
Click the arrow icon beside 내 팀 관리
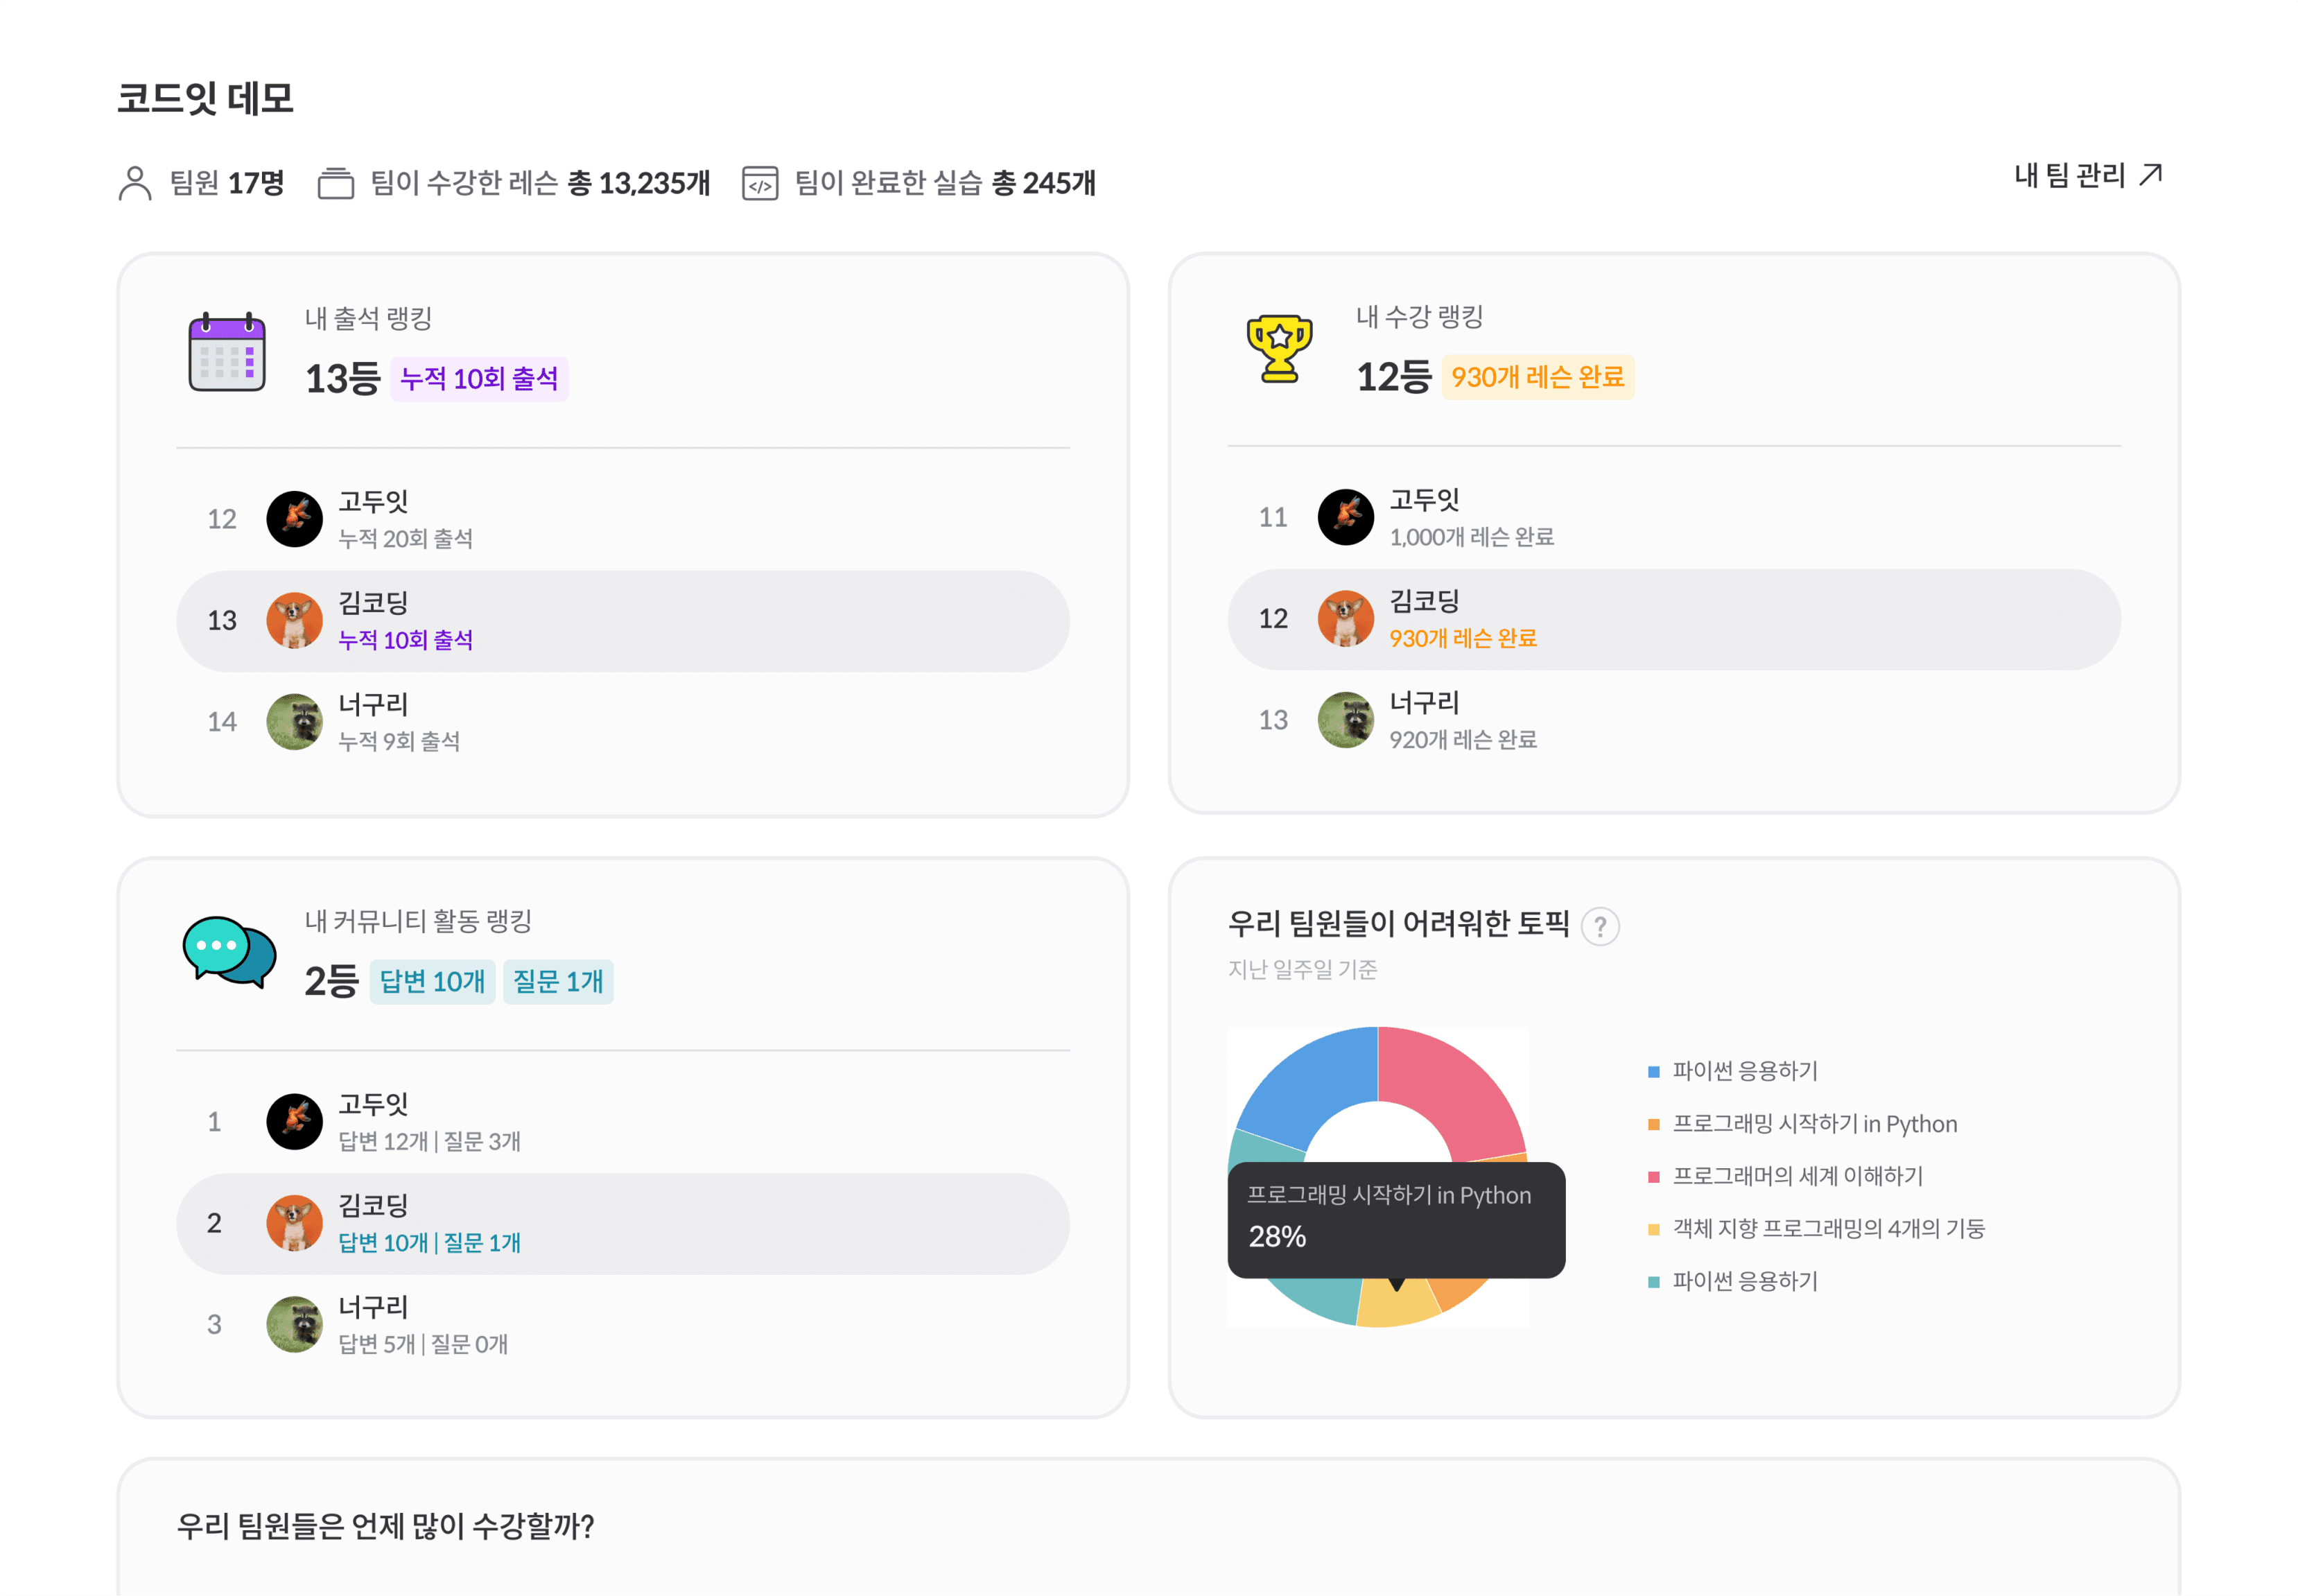click(x=2150, y=176)
